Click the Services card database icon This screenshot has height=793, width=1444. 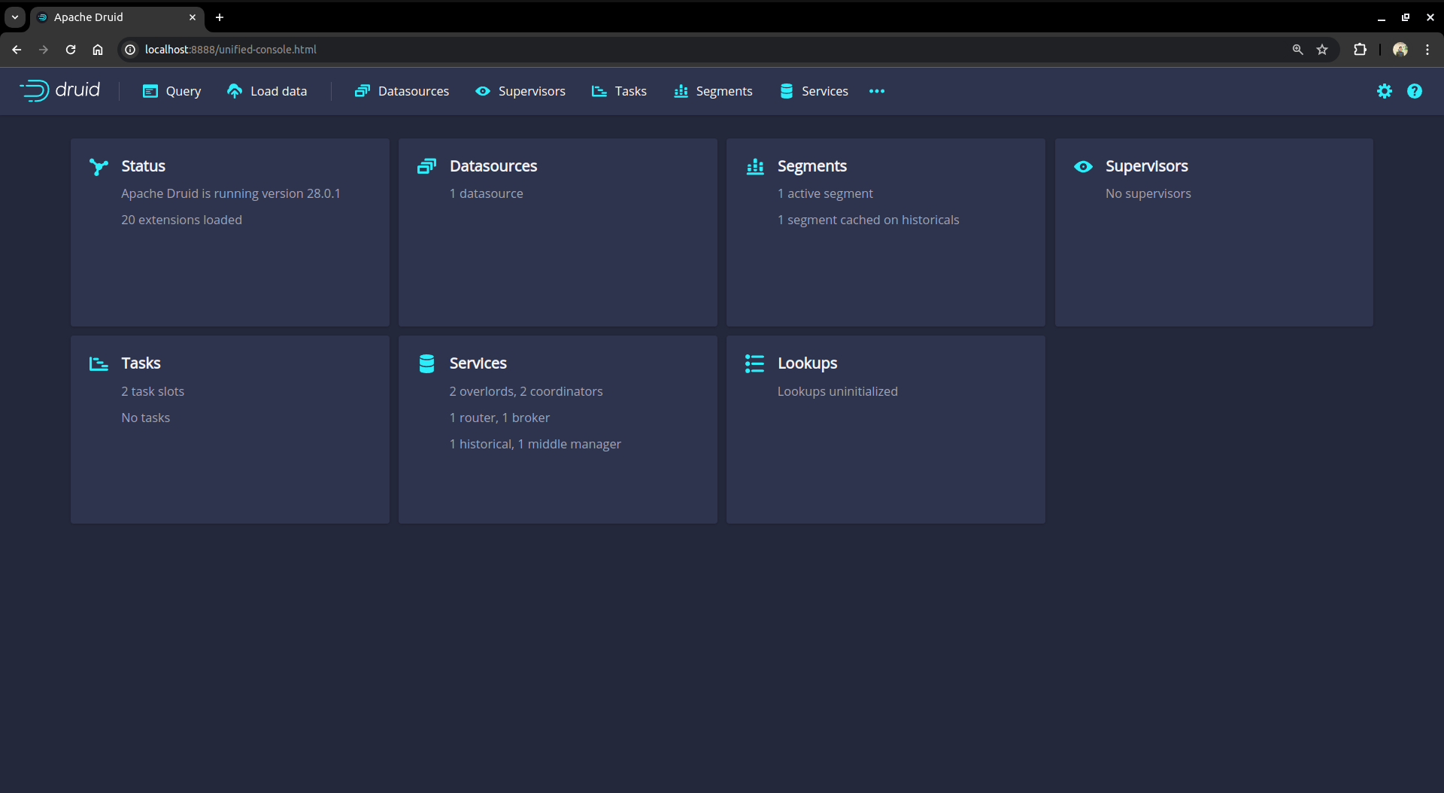tap(426, 363)
